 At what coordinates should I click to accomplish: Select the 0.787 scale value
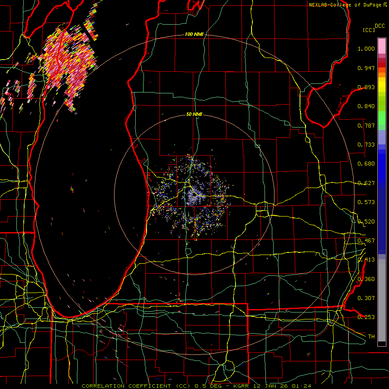(366, 125)
